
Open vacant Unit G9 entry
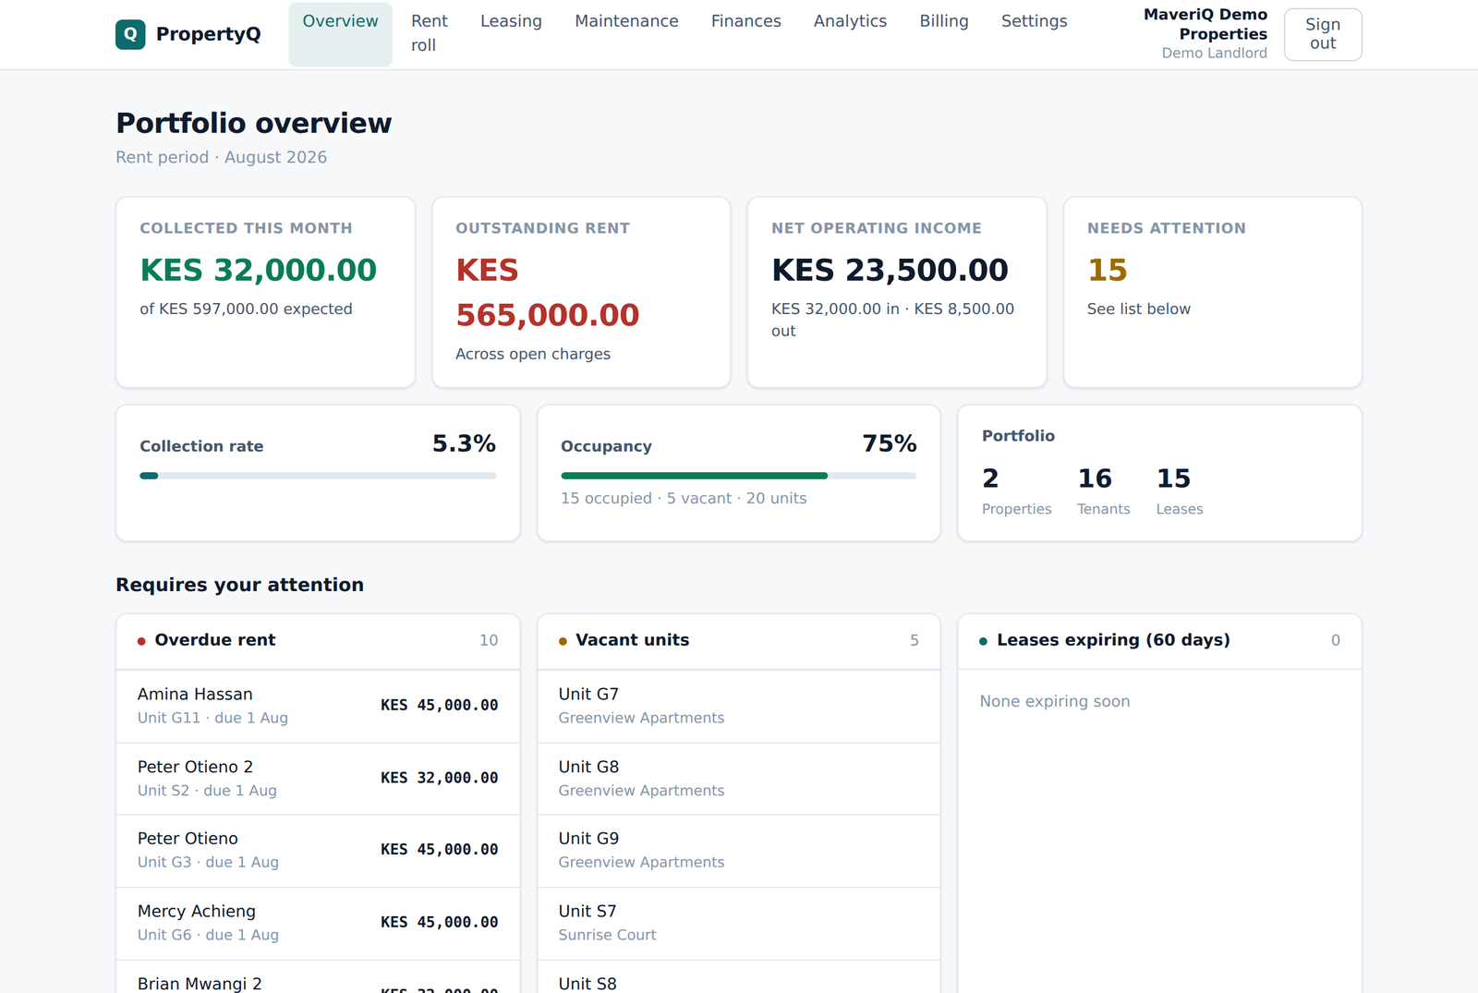[739, 851]
